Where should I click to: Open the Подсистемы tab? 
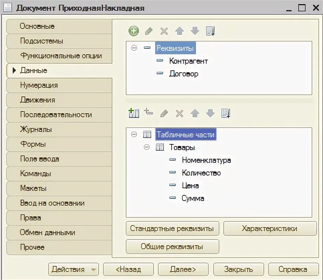tap(59, 41)
